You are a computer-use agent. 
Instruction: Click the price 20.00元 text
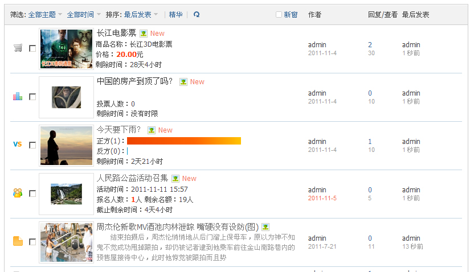130,54
